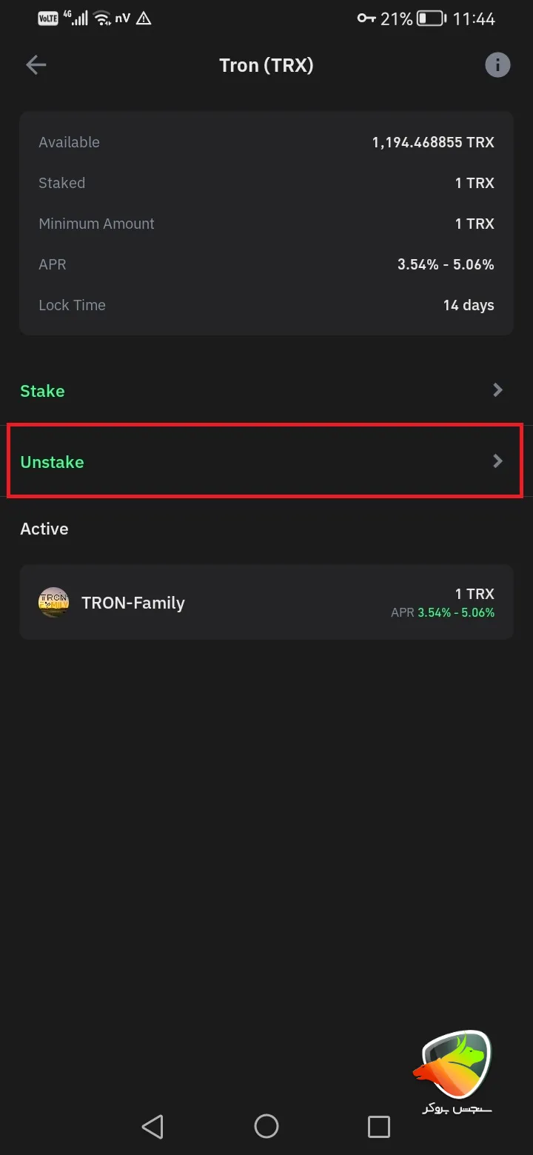
Task: Expand Stake using its right chevron
Action: 498,390
